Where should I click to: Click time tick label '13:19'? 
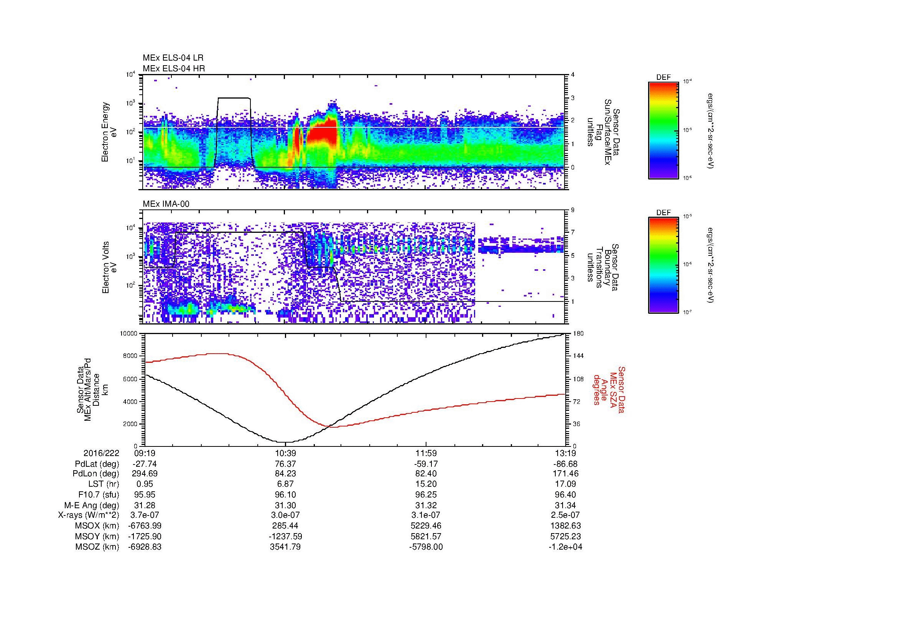566,453
